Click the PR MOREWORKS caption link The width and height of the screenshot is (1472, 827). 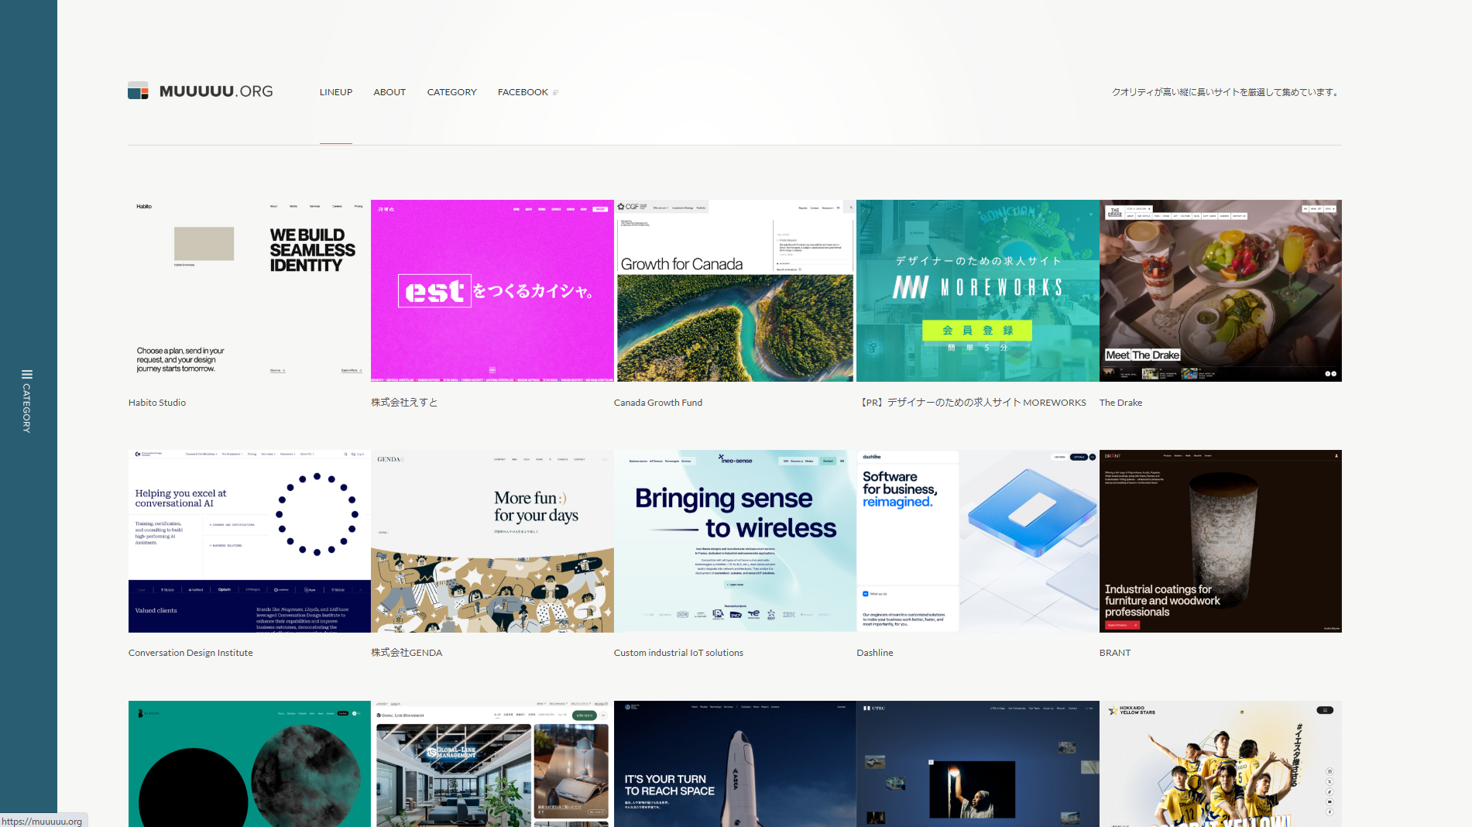pos(973,403)
